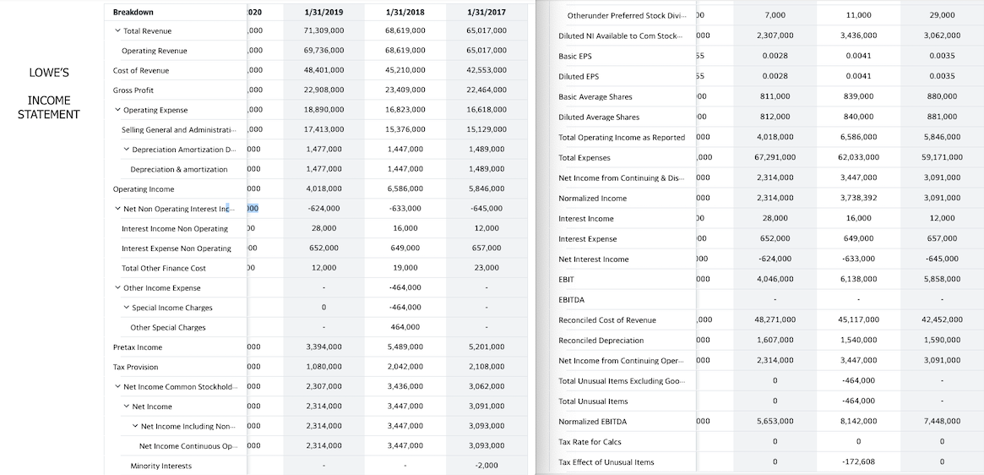Click Interest Income Non Operating label

[175, 229]
